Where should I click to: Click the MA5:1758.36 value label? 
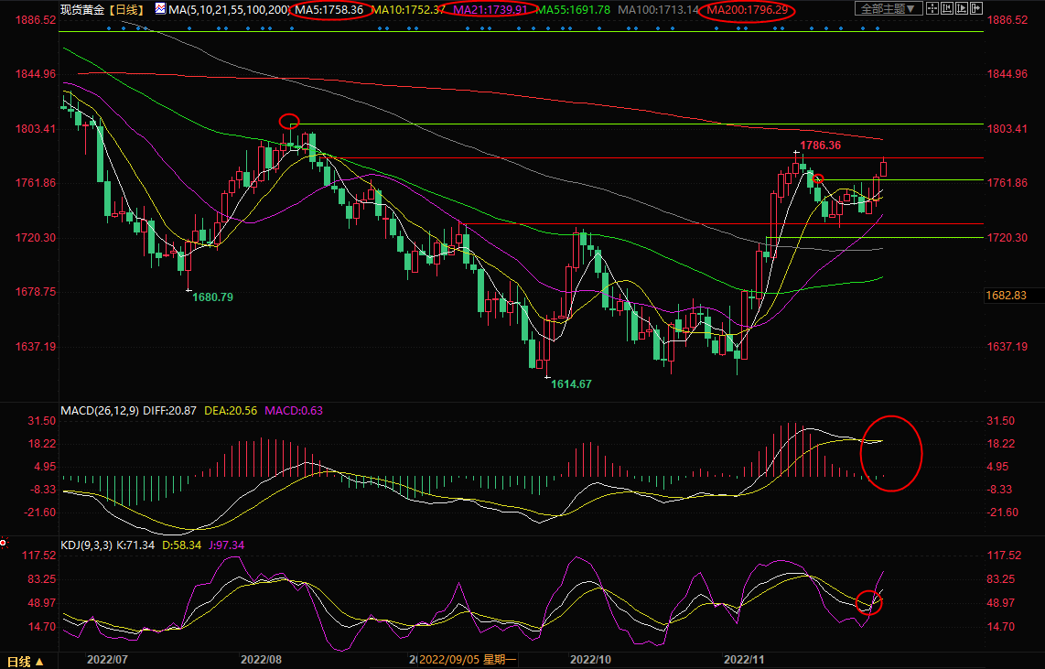330,9
